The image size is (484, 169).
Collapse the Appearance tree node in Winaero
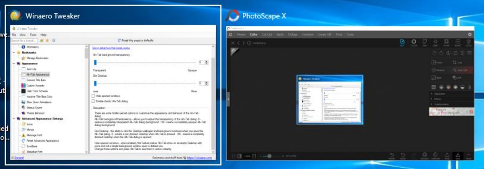(x=14, y=63)
